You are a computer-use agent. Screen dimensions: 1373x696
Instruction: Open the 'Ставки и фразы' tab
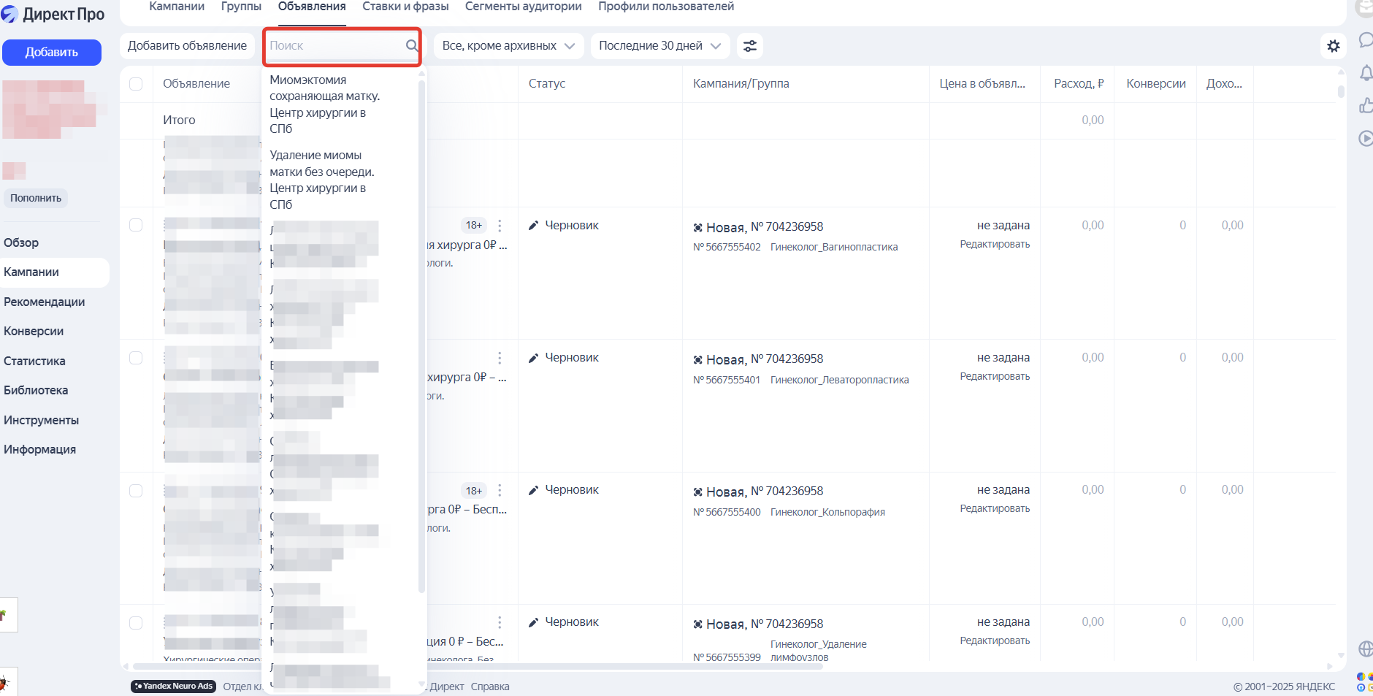point(405,7)
